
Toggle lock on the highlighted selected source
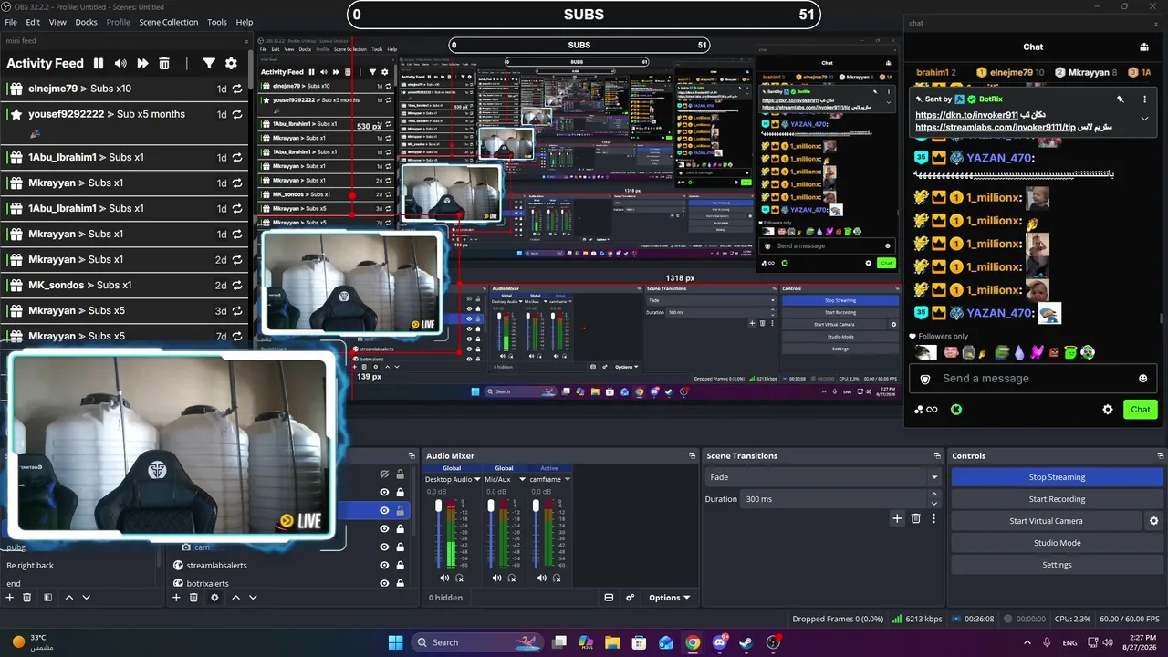(400, 510)
